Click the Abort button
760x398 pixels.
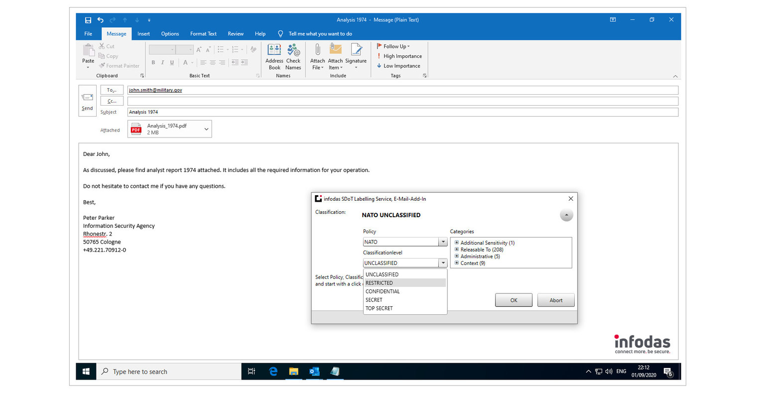point(556,300)
